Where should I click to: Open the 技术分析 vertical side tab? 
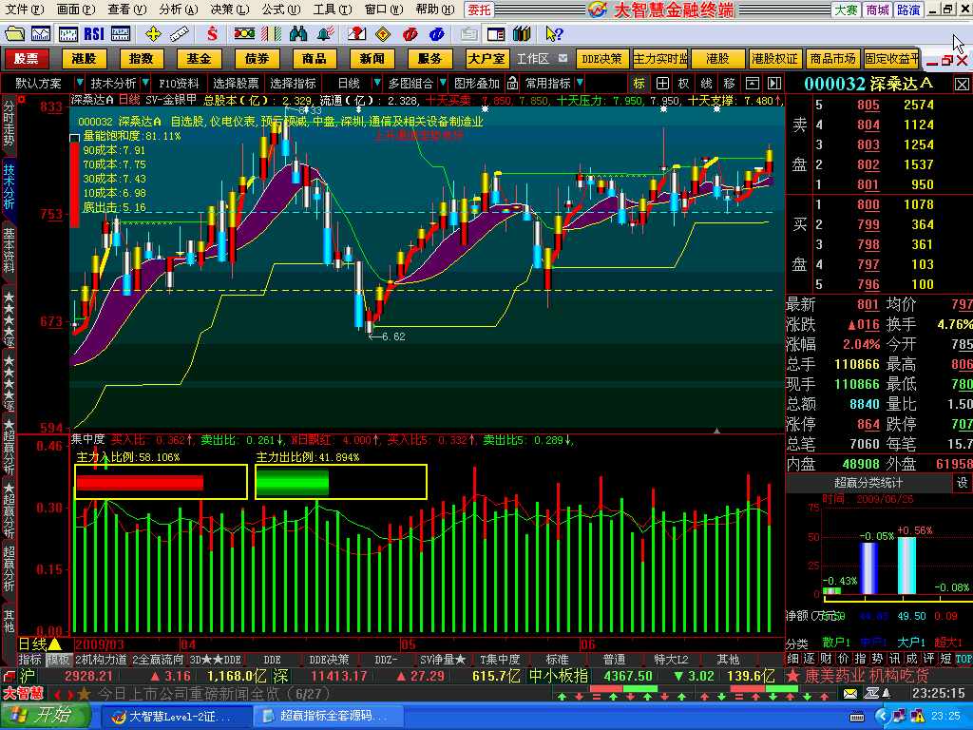click(x=10, y=186)
